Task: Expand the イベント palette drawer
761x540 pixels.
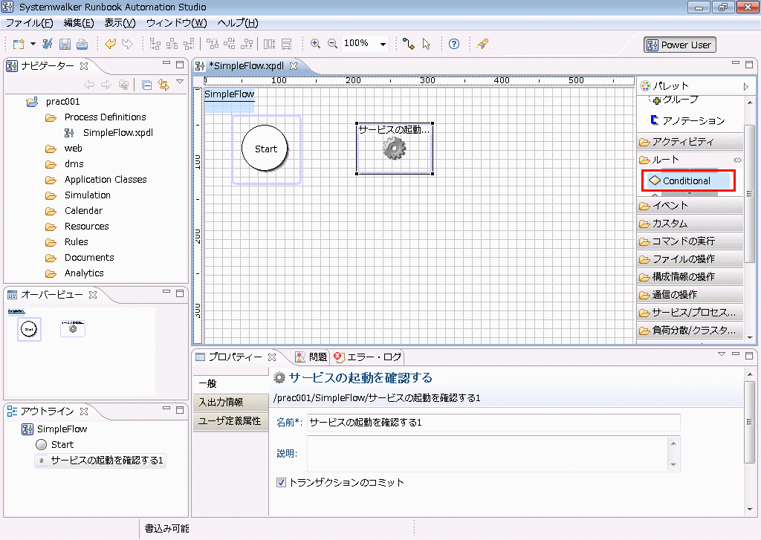Action: [690, 205]
